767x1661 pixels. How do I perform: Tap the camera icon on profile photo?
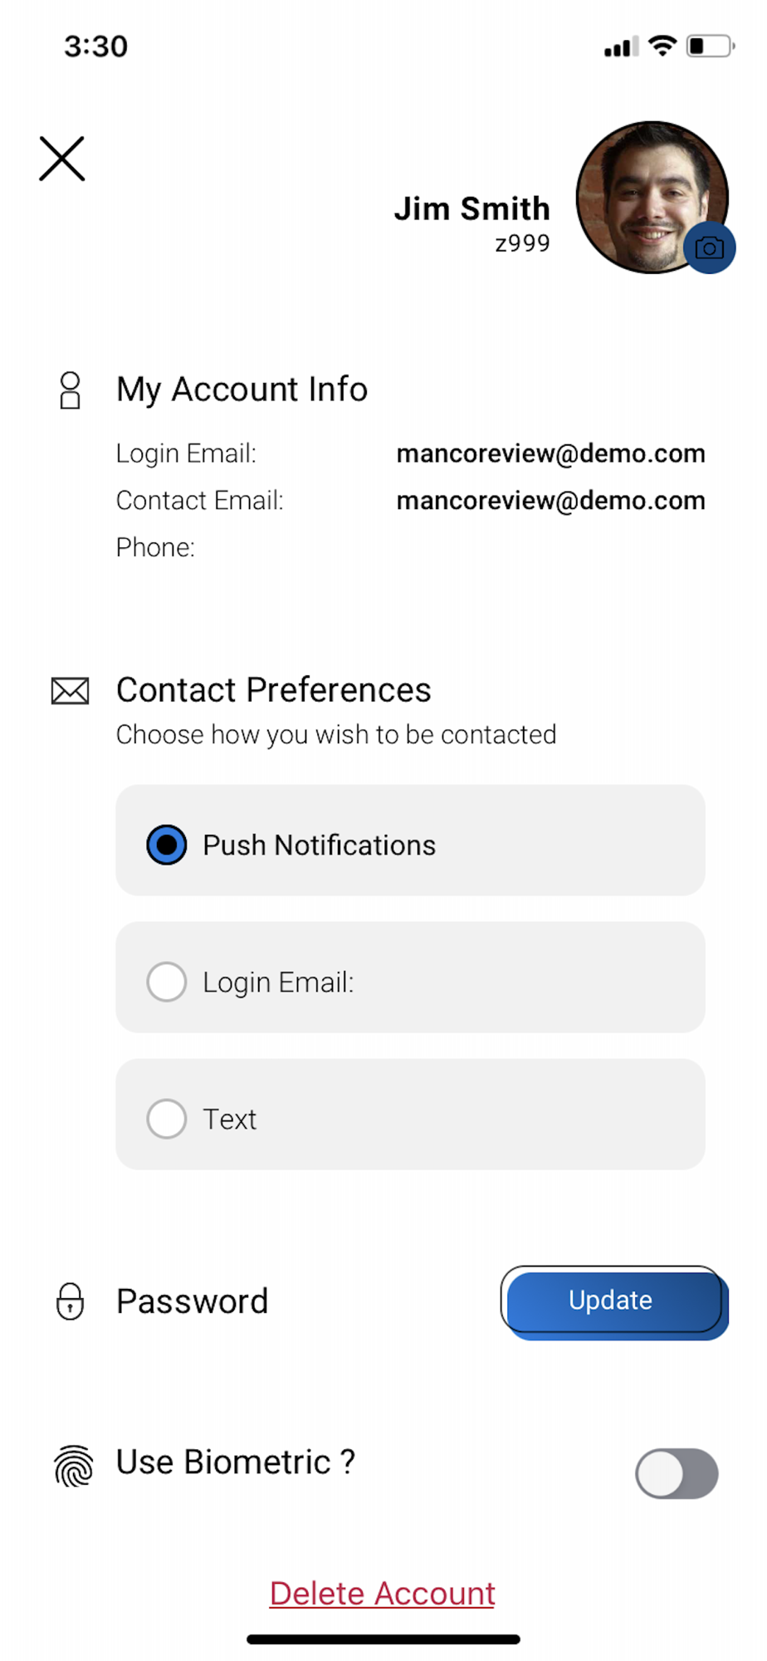point(709,247)
